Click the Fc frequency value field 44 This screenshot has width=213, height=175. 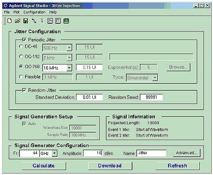click(29, 153)
